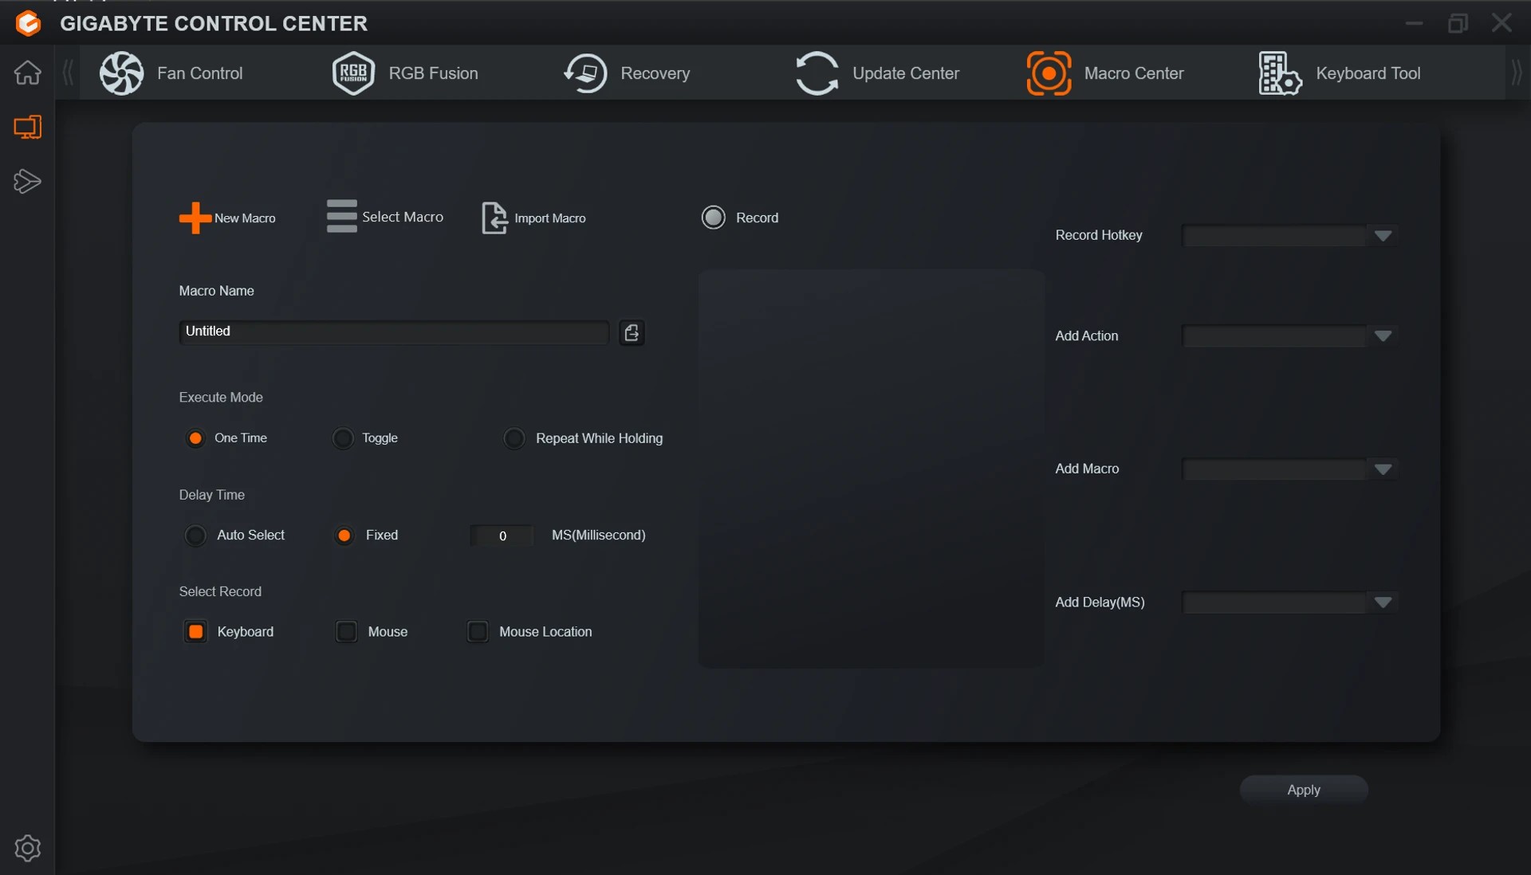Open the RGB Fusion tab

(x=405, y=73)
